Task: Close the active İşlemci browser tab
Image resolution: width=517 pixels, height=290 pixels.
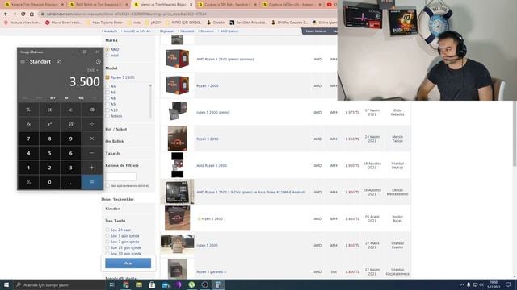Action: pos(191,5)
